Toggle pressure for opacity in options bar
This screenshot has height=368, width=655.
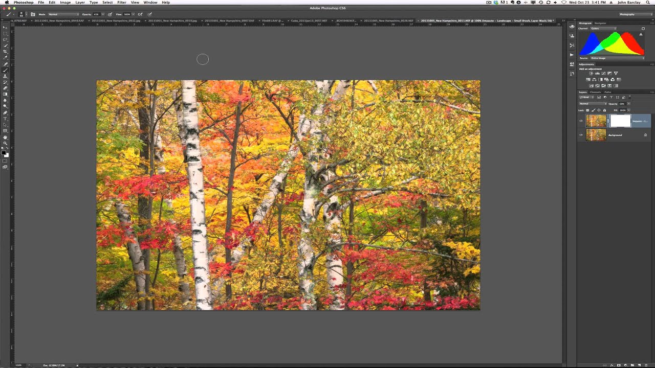[x=110, y=14]
